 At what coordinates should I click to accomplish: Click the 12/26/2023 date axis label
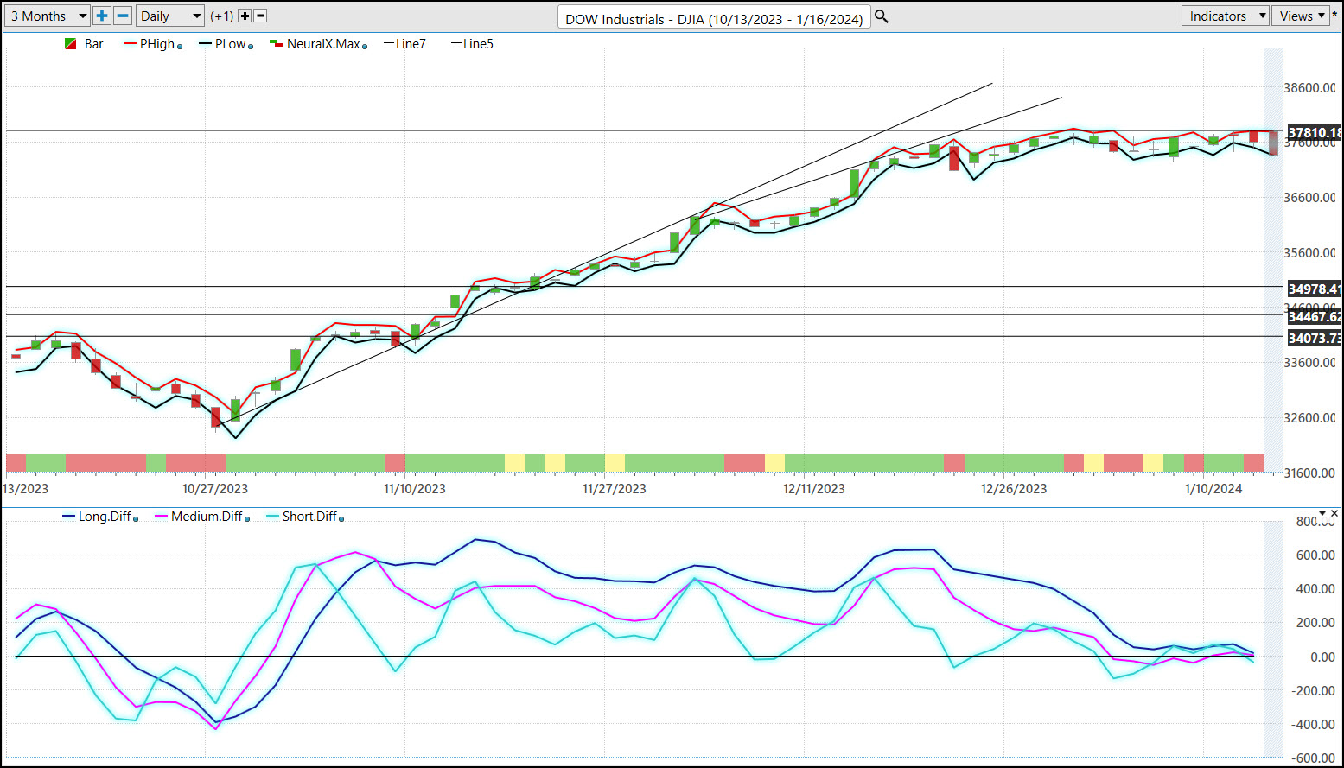click(x=1014, y=489)
